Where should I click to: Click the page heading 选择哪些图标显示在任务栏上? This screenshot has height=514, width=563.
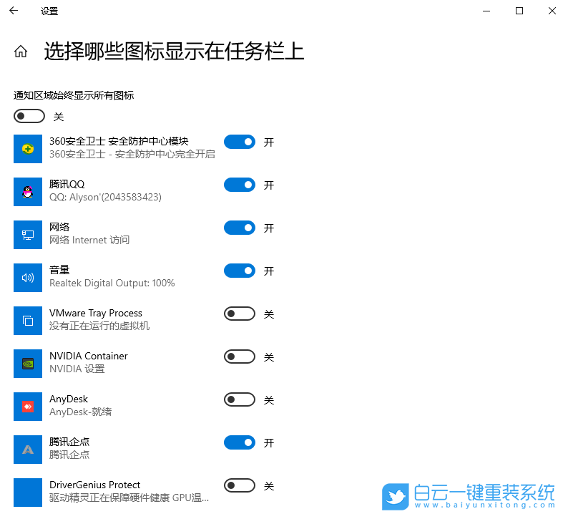click(x=174, y=51)
